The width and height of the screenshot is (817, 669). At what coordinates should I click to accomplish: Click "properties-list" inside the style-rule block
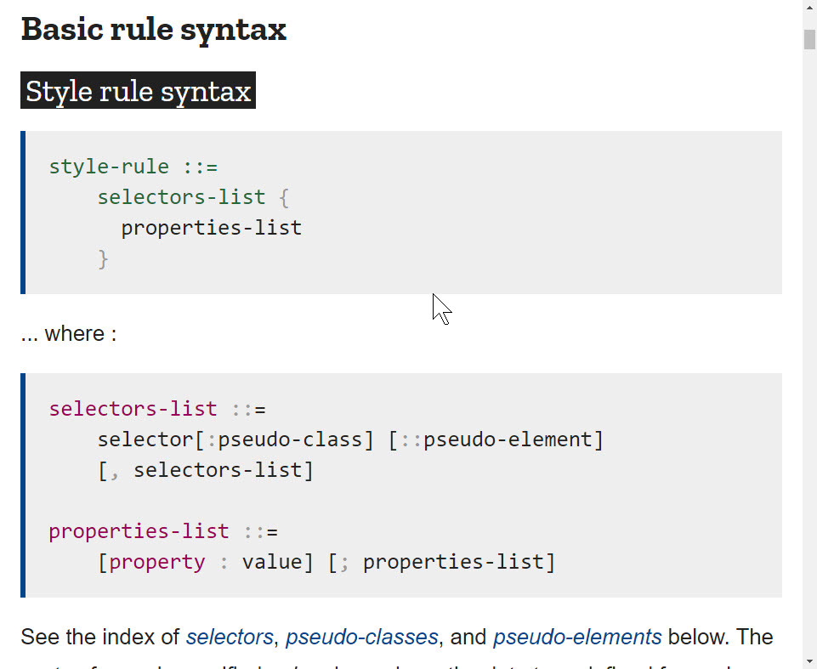tap(211, 228)
